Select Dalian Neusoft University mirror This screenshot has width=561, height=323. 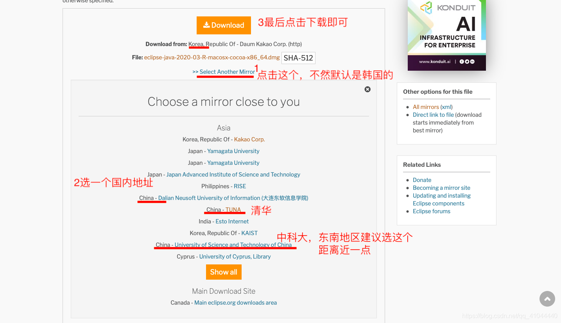pyautogui.click(x=233, y=198)
